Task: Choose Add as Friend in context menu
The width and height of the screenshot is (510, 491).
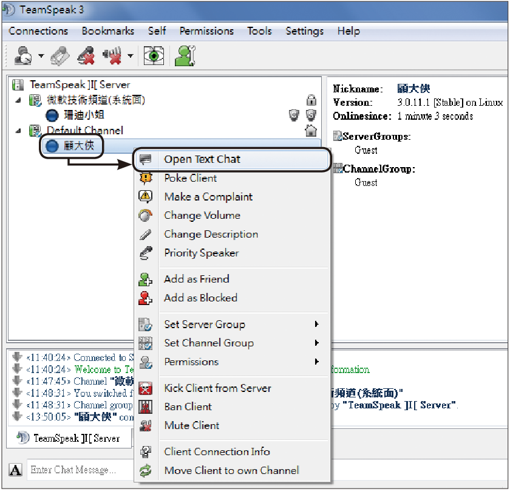Action: (232, 279)
